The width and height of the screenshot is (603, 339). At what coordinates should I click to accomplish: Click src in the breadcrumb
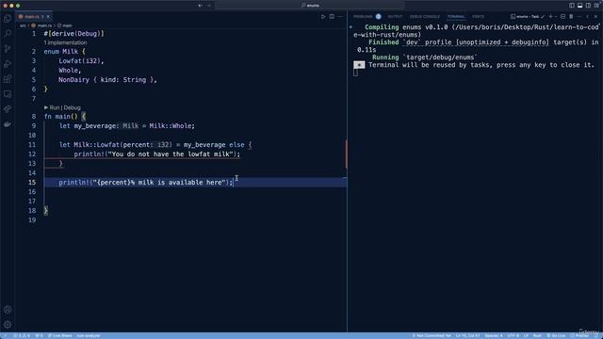(23, 25)
